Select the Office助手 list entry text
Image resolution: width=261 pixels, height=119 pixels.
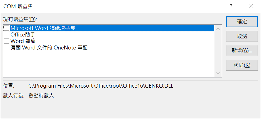tap(23, 34)
